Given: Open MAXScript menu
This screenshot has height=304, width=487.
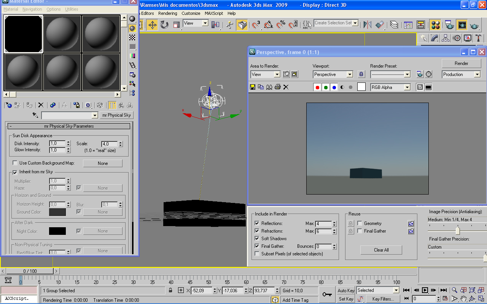Looking at the screenshot, I should (214, 13).
